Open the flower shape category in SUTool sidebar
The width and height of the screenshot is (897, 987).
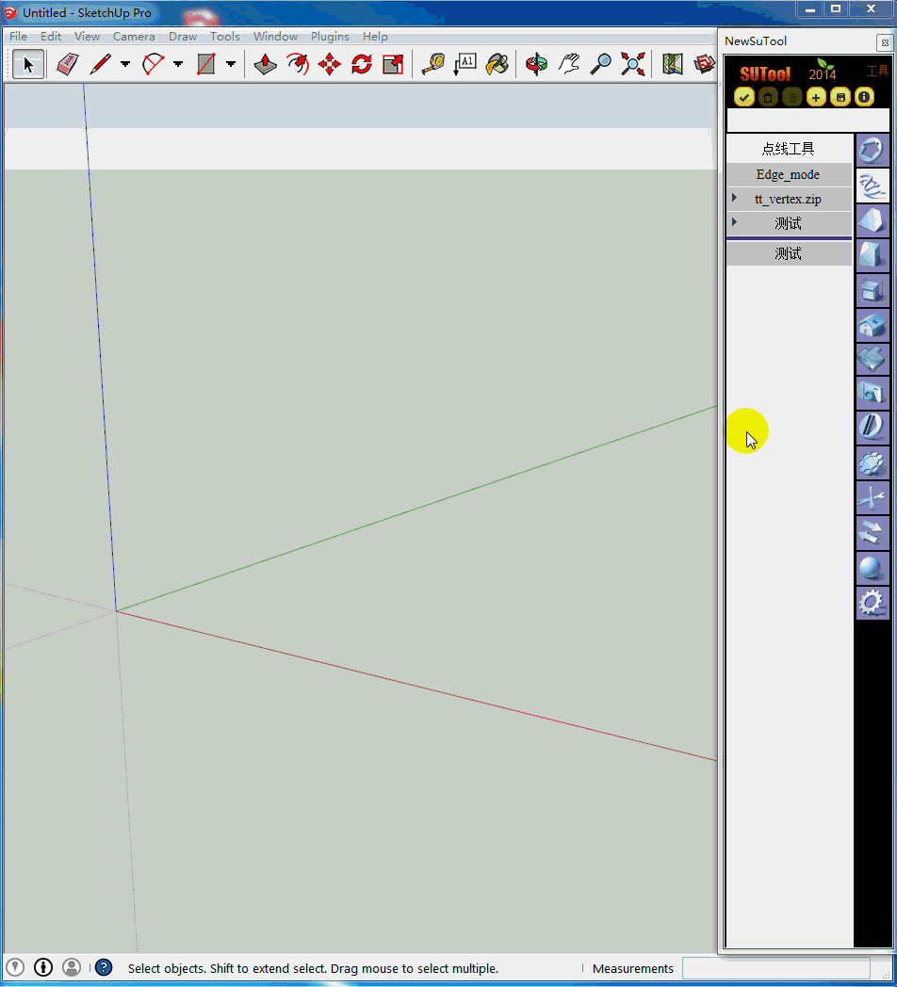[873, 463]
